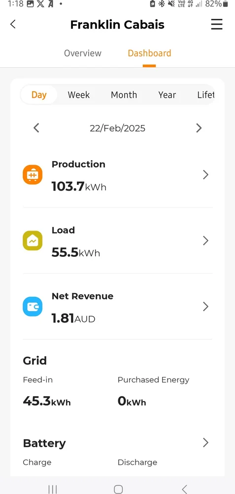Select the Week period
Image resolution: width=235 pixels, height=494 pixels.
79,95
